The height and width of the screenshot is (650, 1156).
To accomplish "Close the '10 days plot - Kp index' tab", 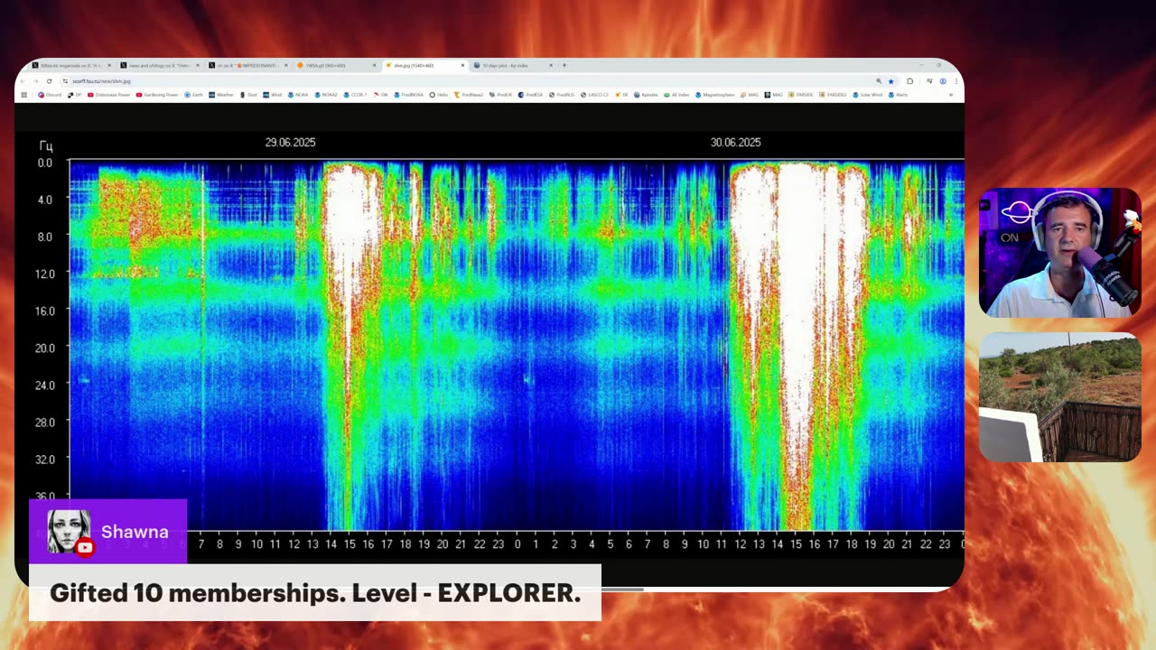I will 551,65.
